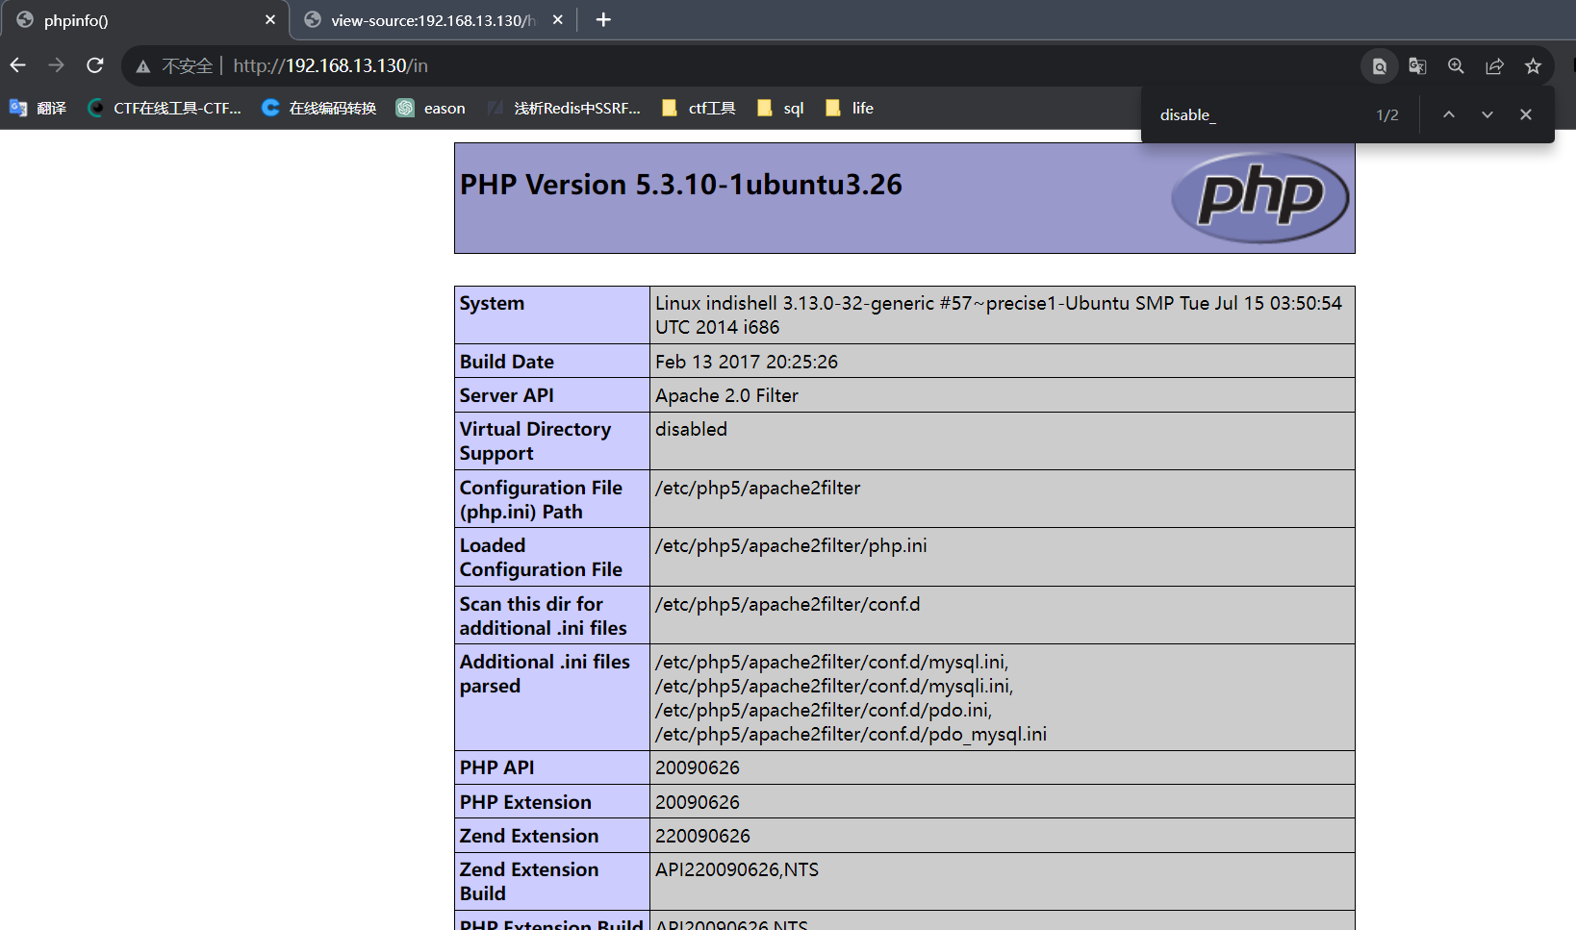The image size is (1576, 930).
Task: Open the translate page icon
Action: (1417, 65)
